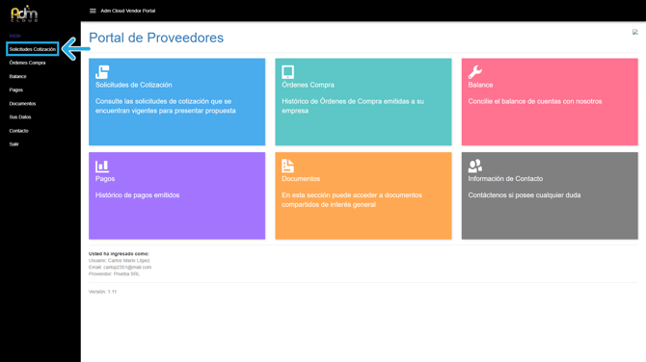The height and width of the screenshot is (362, 646).
Task: Open Balance in the sidebar menu
Action: (17, 76)
